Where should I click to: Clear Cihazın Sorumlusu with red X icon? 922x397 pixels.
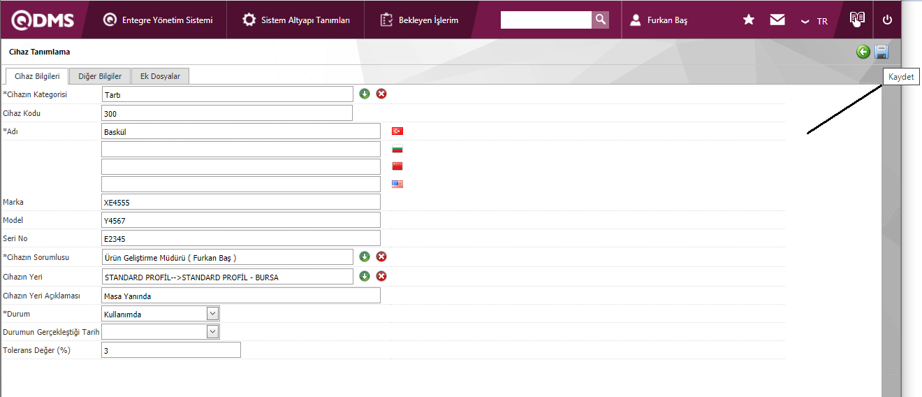pyautogui.click(x=381, y=257)
